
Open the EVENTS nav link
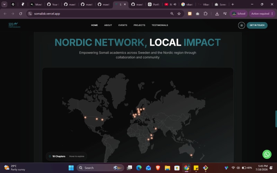pyautogui.click(x=123, y=25)
